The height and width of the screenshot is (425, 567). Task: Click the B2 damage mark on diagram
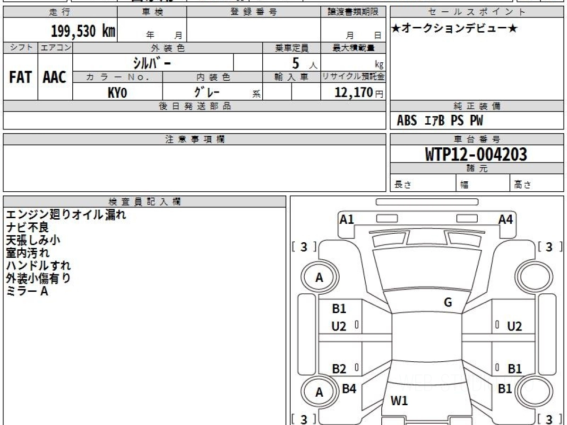[339, 369]
